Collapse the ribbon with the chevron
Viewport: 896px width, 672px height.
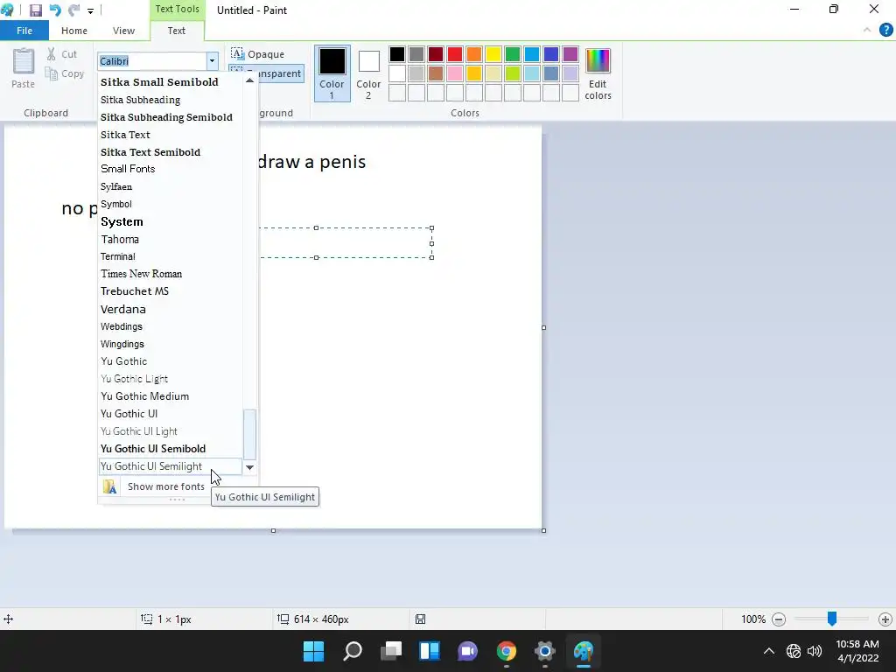[867, 31]
